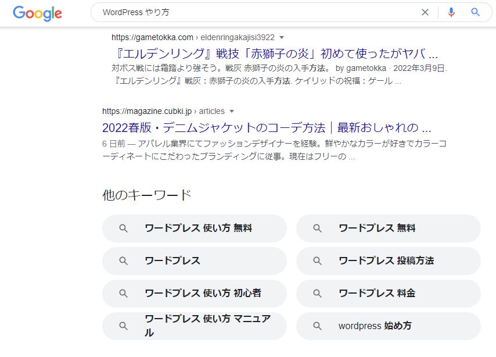496x357 pixels.
Task: Click the https://magazine.cubki.jp URL breadcrumb
Action: click(x=147, y=111)
